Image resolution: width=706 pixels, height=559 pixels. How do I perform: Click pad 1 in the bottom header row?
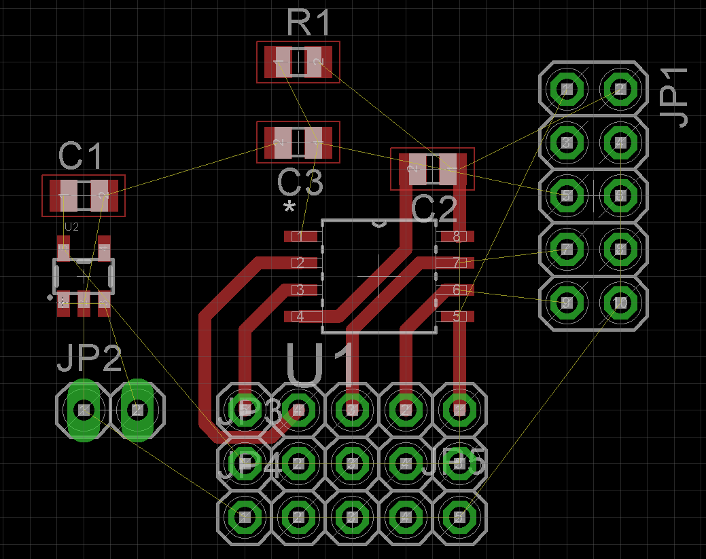tap(245, 517)
